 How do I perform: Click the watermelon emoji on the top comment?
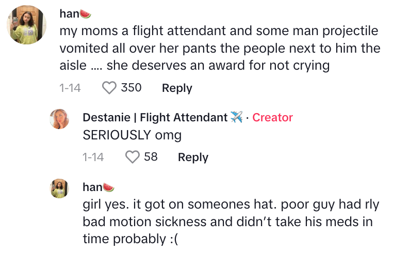pyautogui.click(x=86, y=14)
